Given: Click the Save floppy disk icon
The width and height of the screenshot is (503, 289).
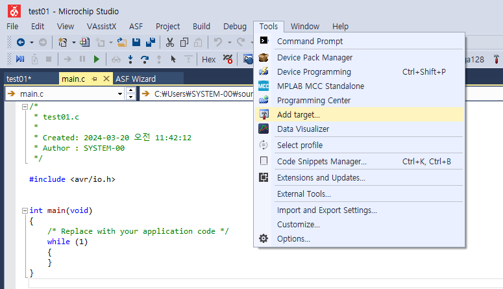Looking at the screenshot, I should click(x=136, y=42).
